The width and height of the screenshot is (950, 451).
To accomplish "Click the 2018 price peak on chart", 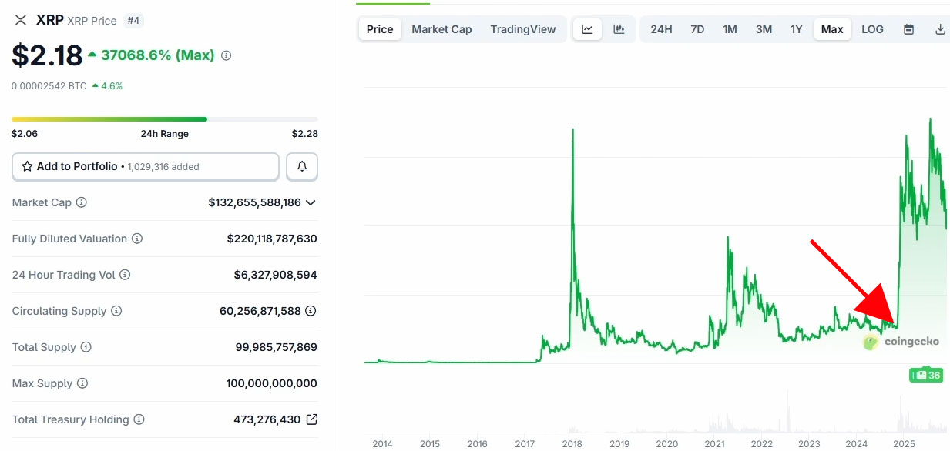I will coord(572,131).
